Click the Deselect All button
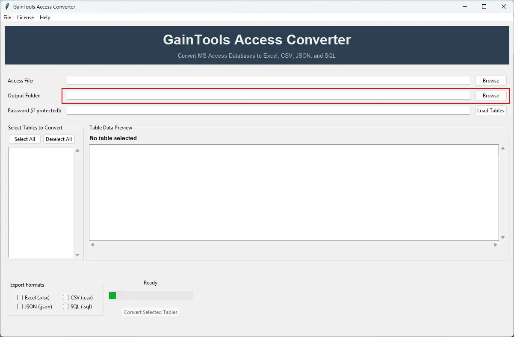 (59, 139)
